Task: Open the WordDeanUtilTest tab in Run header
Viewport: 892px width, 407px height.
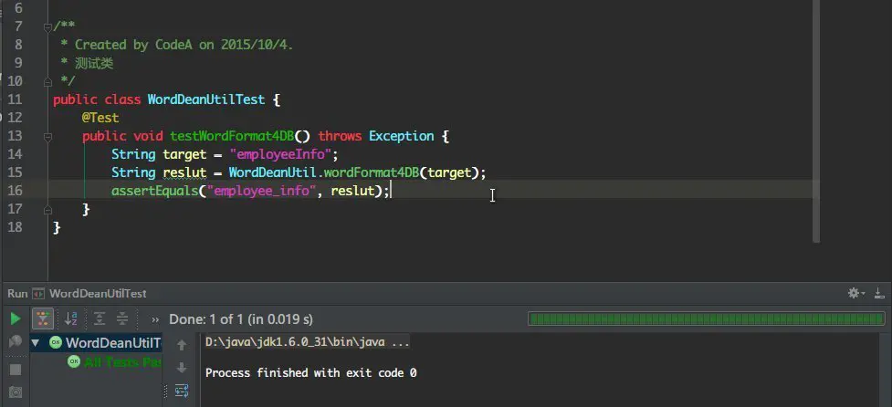Action: 98,294
